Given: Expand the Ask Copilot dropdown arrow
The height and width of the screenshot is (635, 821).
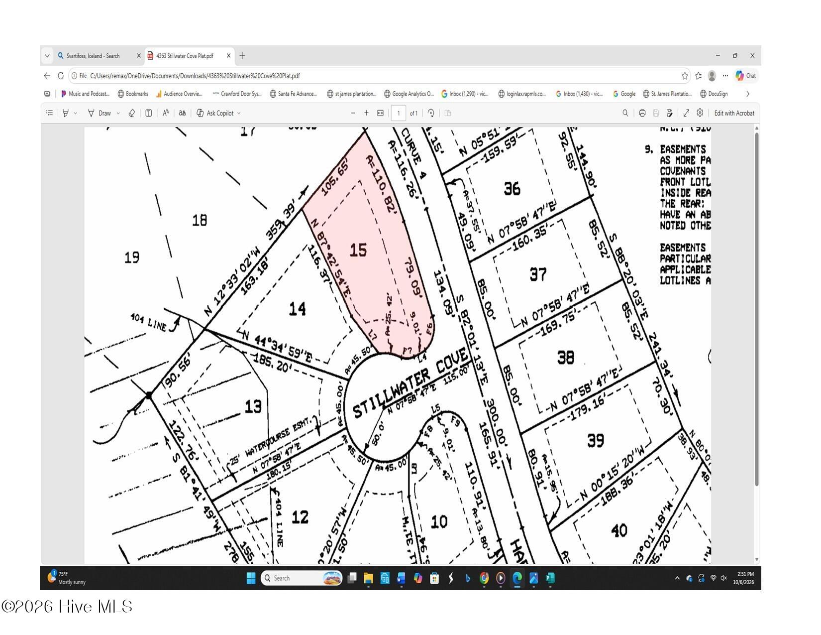Looking at the screenshot, I should point(239,114).
